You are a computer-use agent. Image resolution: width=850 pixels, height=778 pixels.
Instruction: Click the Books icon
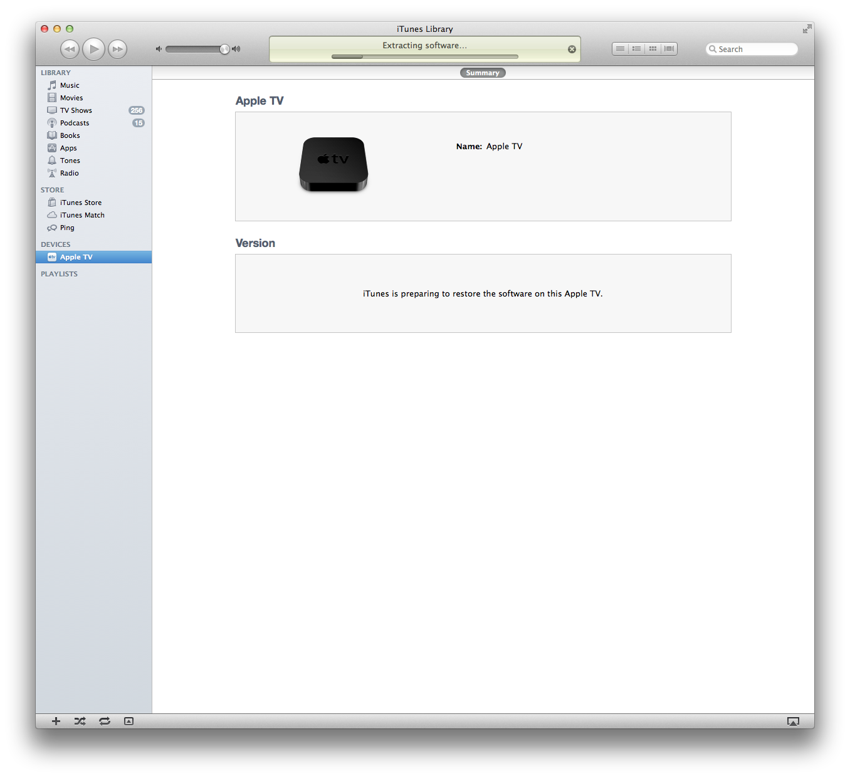(52, 135)
